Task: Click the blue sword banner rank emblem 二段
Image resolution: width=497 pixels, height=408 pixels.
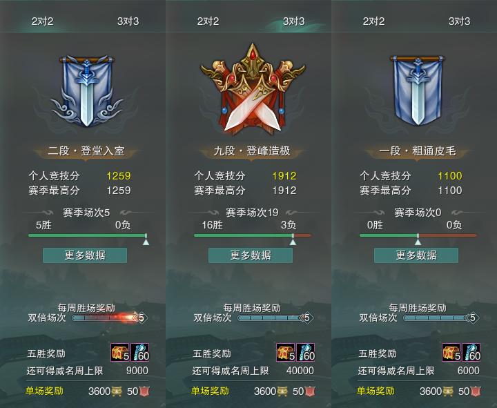Action: [86, 90]
